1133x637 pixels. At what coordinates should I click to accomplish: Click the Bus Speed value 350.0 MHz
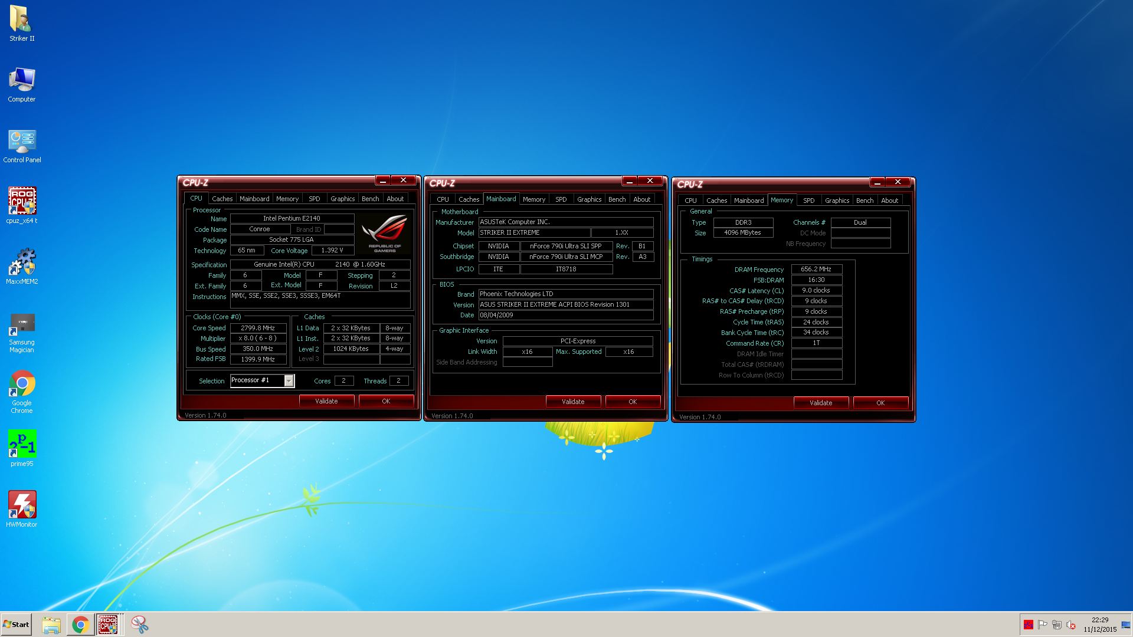click(x=258, y=349)
